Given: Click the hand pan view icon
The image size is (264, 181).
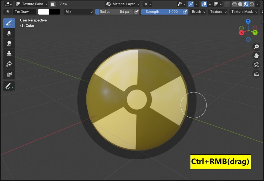Looking at the screenshot, I should [x=256, y=56].
